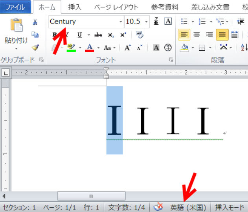This screenshot has width=248, height=212.
Task: Toggle Underline formatting
Action: [x=80, y=35]
